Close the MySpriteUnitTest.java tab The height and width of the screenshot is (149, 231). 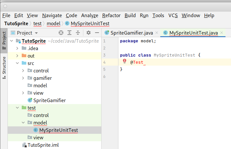point(222,33)
